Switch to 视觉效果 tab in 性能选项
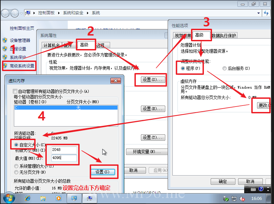 183,36
